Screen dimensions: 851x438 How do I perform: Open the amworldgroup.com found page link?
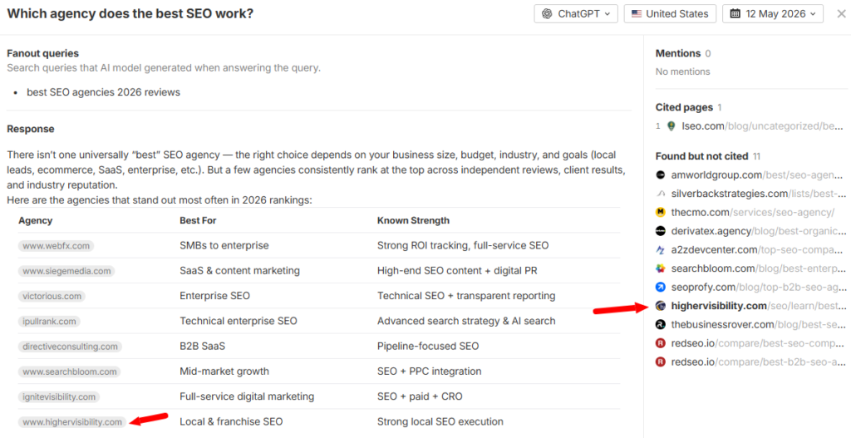coord(757,175)
